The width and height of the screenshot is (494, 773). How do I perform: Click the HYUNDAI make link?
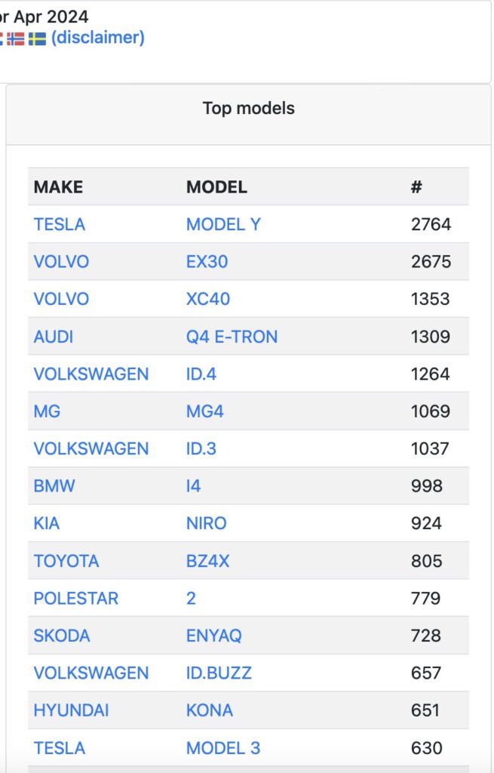tap(71, 710)
